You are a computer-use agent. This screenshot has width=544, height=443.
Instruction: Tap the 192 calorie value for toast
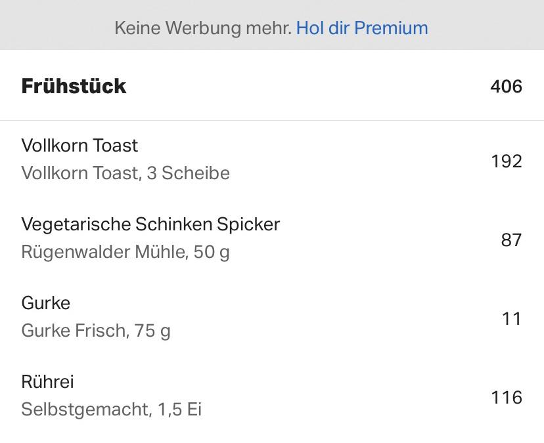(x=507, y=161)
